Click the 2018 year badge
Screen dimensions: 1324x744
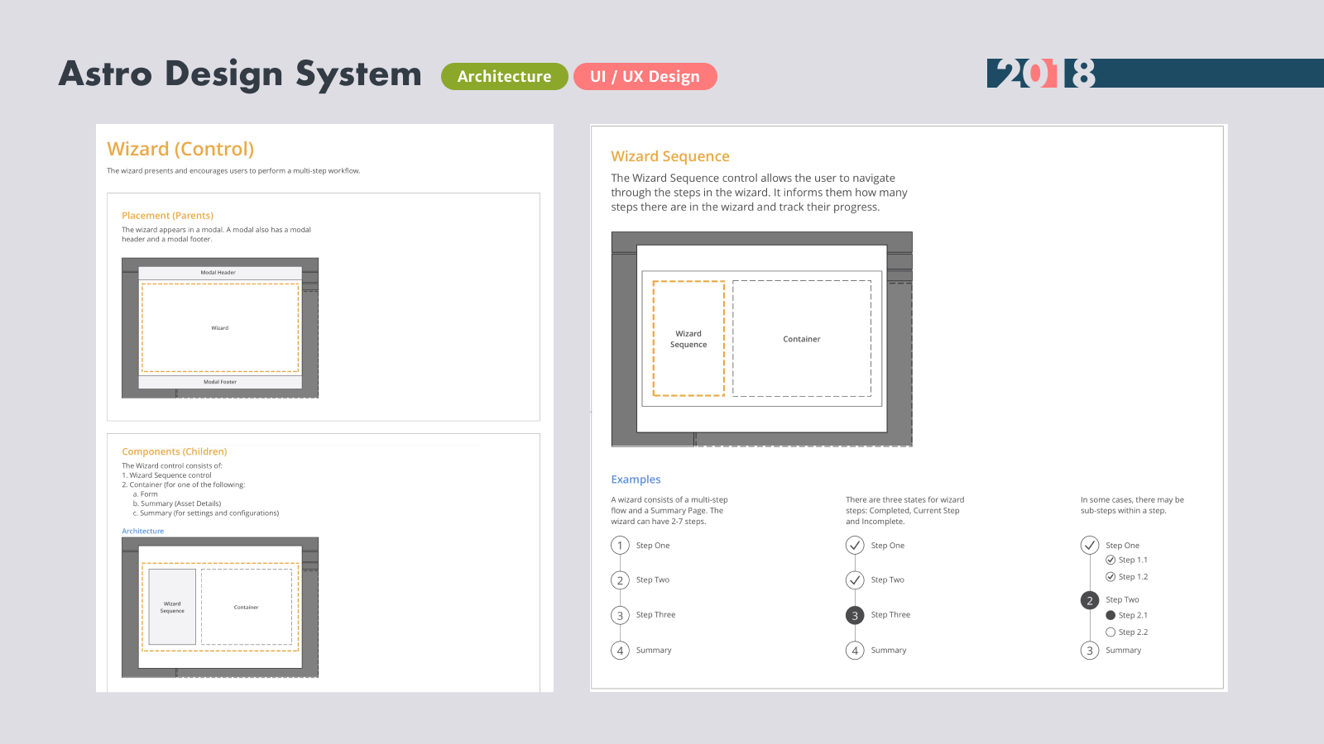pyautogui.click(x=1046, y=74)
